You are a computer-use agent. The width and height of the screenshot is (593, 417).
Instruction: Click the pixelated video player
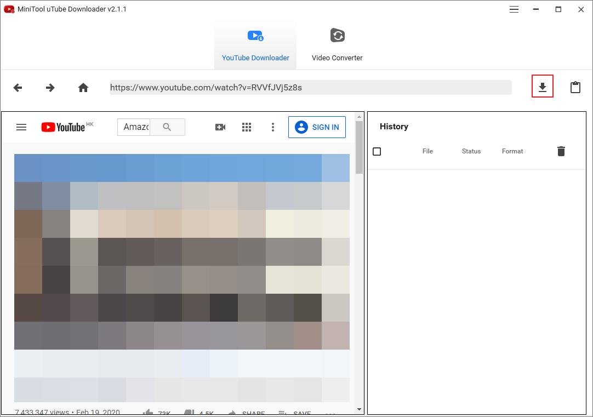click(x=182, y=278)
